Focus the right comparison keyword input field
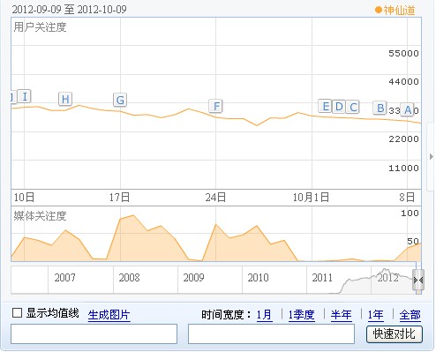436x352 pixels. [x=271, y=333]
